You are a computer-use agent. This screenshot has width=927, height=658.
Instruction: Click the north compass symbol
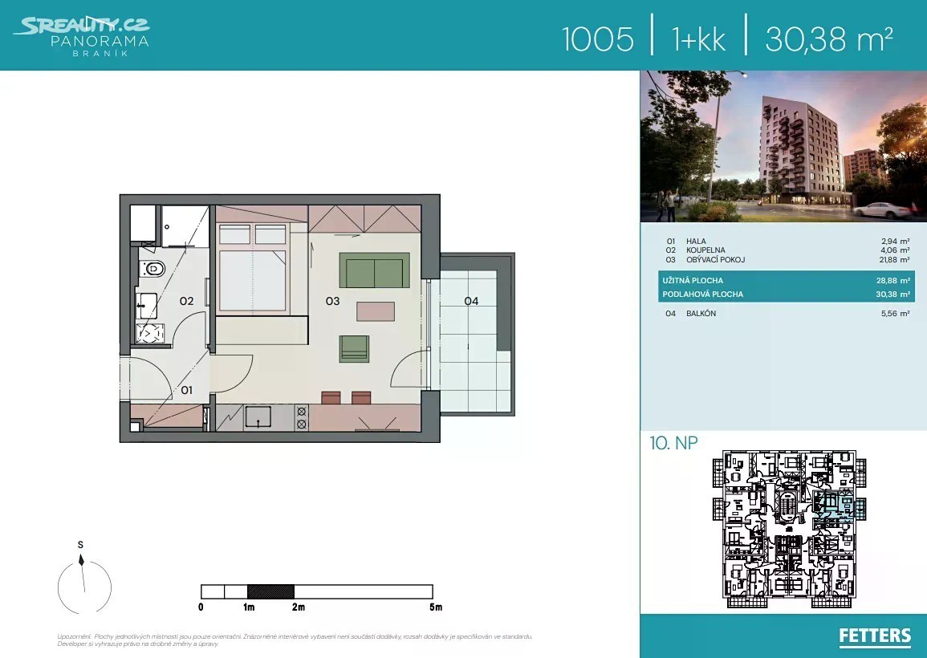[x=84, y=582]
